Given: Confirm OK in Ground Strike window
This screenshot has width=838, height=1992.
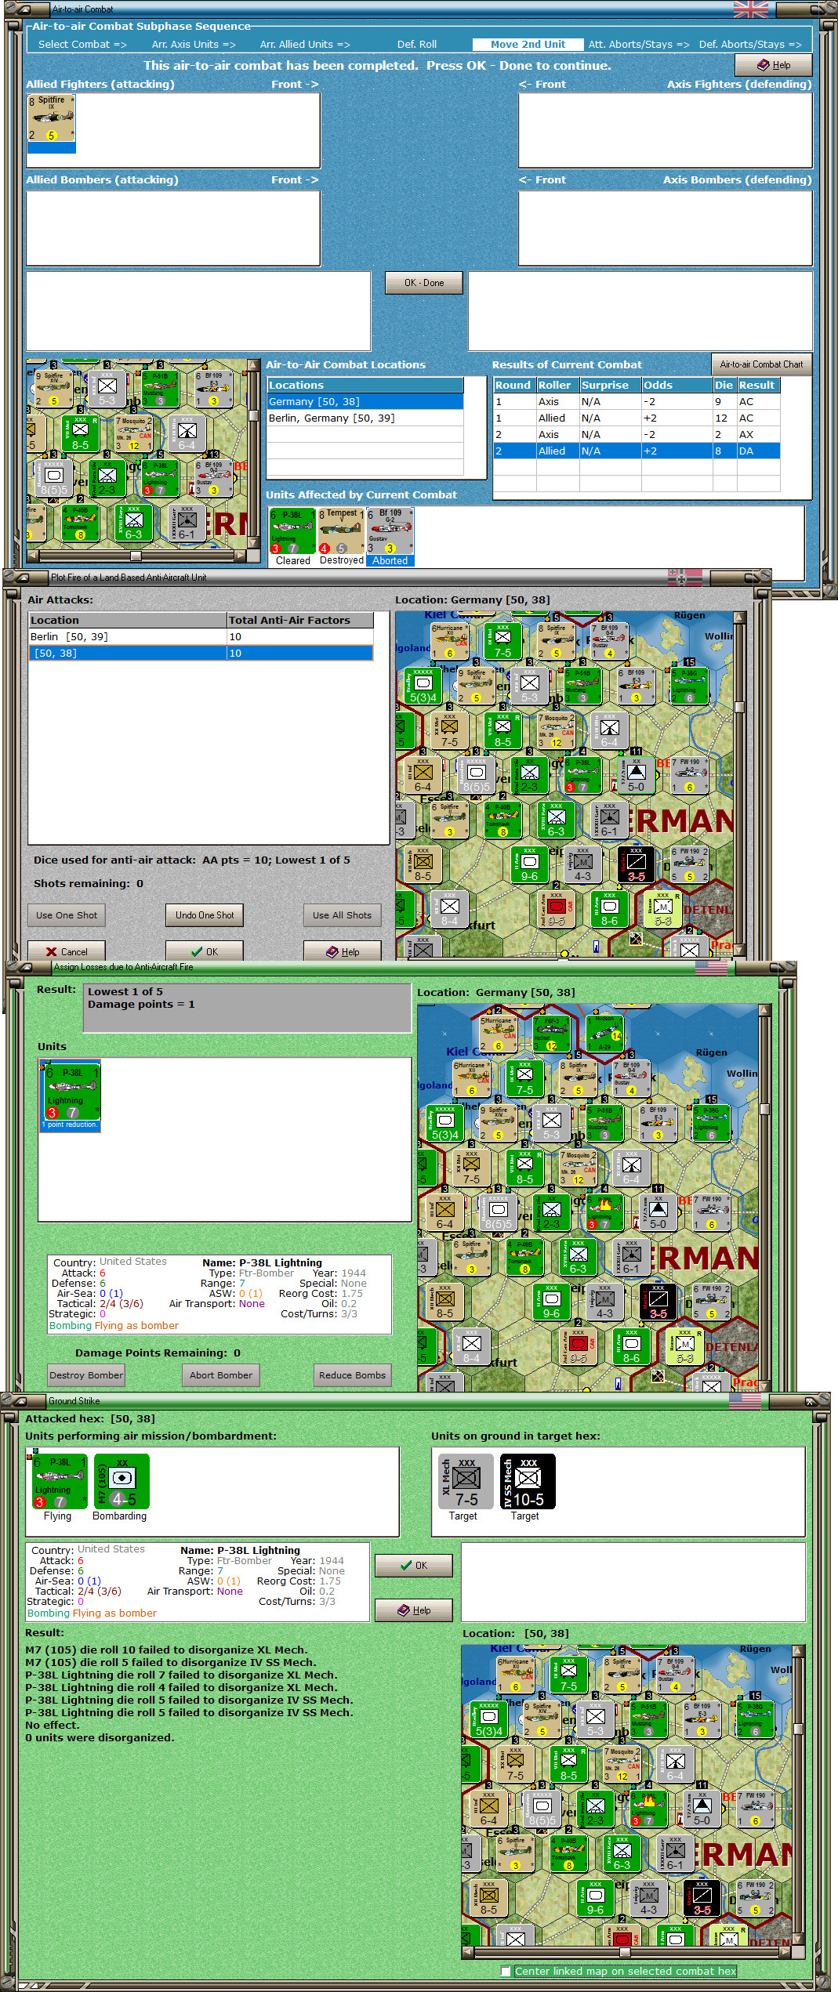Looking at the screenshot, I should point(414,1565).
